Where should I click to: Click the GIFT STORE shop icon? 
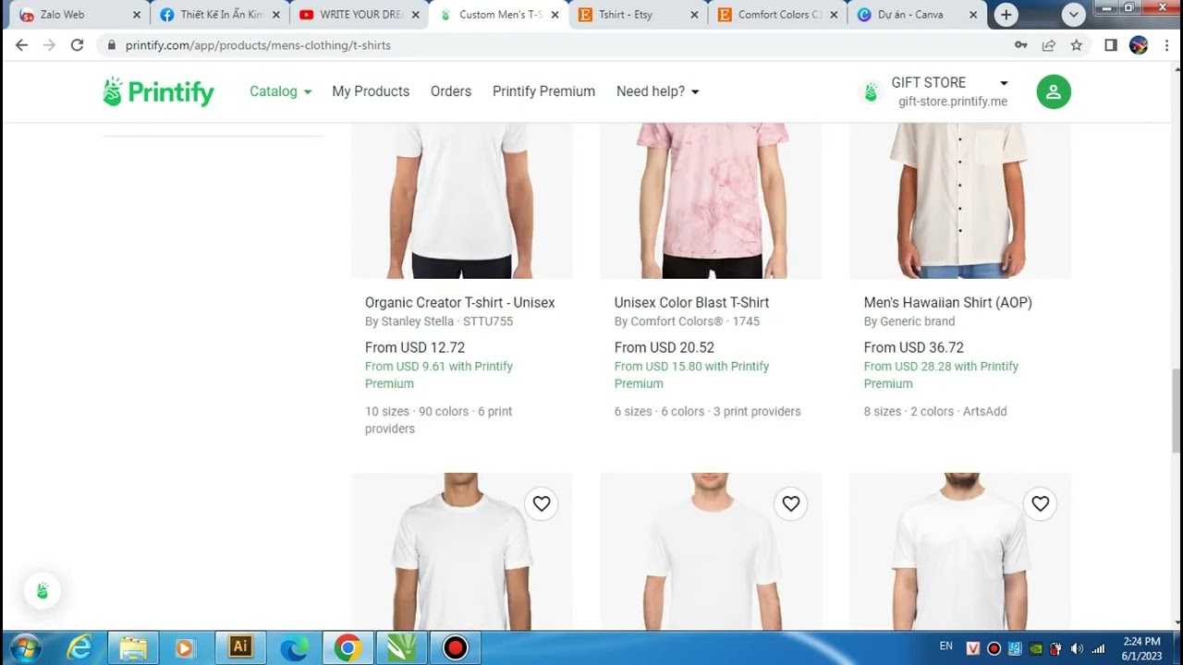coord(870,91)
